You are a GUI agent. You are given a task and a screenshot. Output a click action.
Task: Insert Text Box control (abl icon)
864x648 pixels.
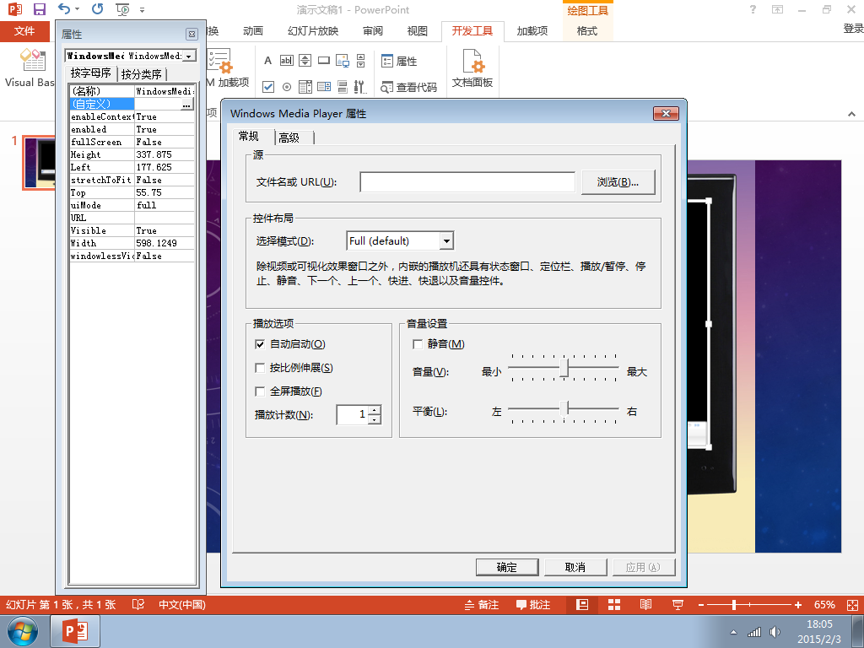(287, 61)
